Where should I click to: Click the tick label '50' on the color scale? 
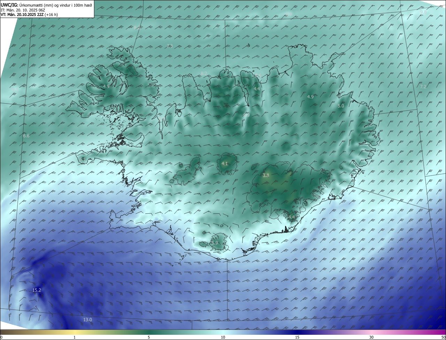[x=443, y=337]
